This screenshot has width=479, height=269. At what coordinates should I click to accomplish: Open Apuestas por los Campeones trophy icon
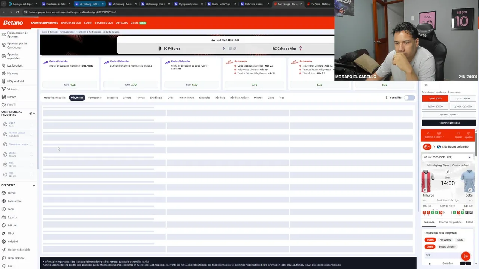4,46
